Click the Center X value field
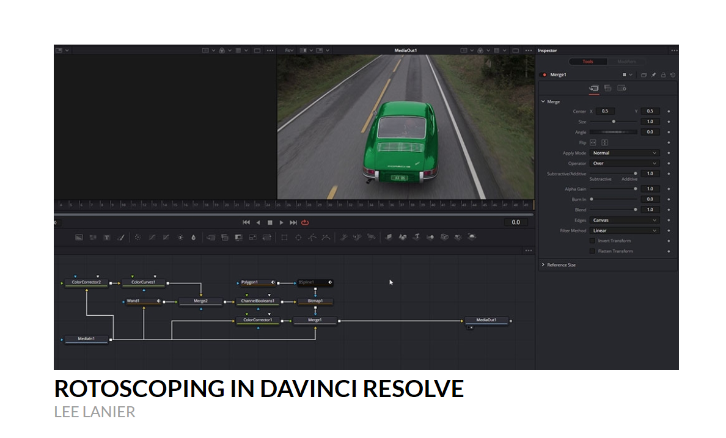 [x=605, y=112]
